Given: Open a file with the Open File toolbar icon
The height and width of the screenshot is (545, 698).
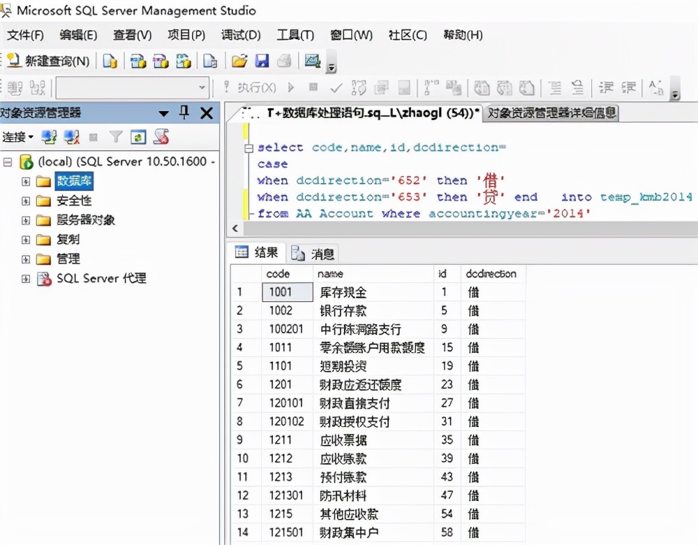Looking at the screenshot, I should (x=239, y=61).
